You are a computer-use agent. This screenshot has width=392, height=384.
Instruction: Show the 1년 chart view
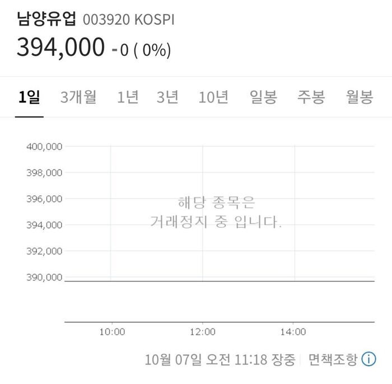pos(128,97)
